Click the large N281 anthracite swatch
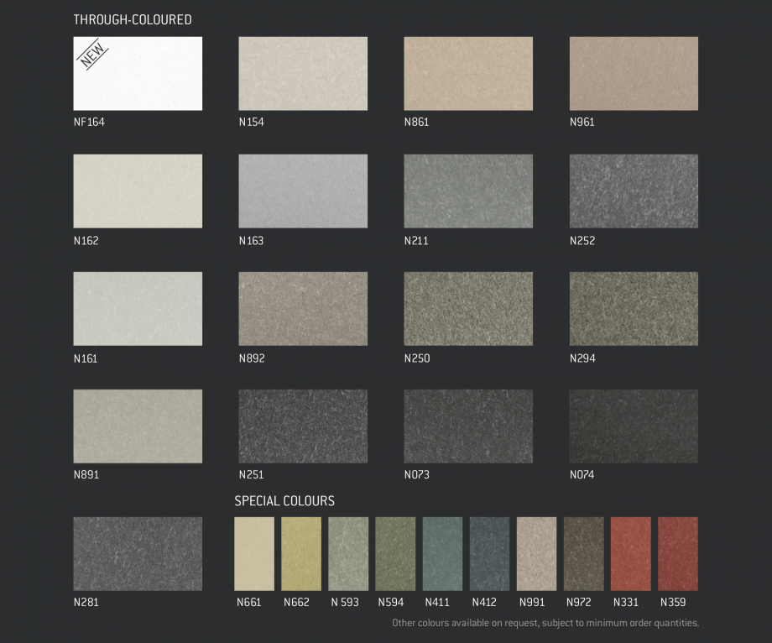 pyautogui.click(x=138, y=554)
